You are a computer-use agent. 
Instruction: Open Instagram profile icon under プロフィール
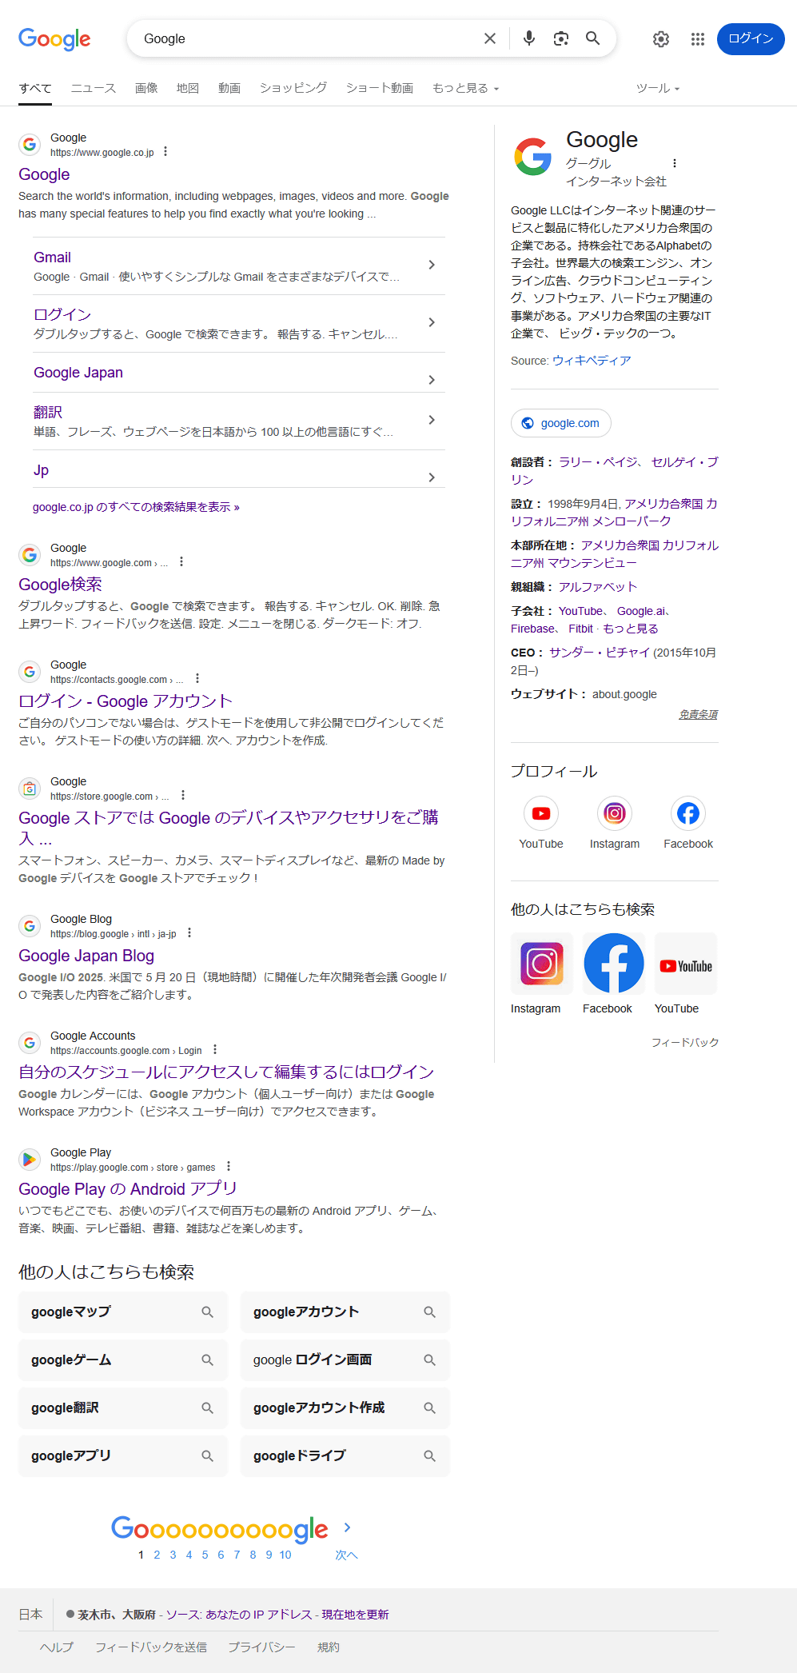615,813
